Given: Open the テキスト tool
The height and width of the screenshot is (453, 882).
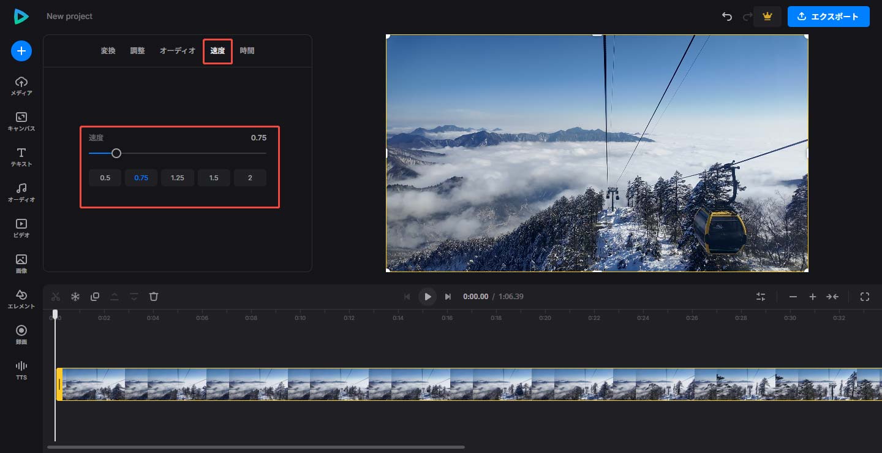Looking at the screenshot, I should point(21,158).
